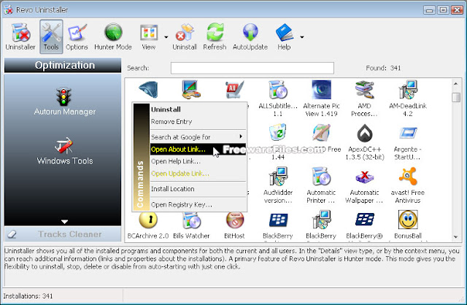The image size is (467, 305).
Task: Choose Open Registry Key menu item
Action: point(198,204)
